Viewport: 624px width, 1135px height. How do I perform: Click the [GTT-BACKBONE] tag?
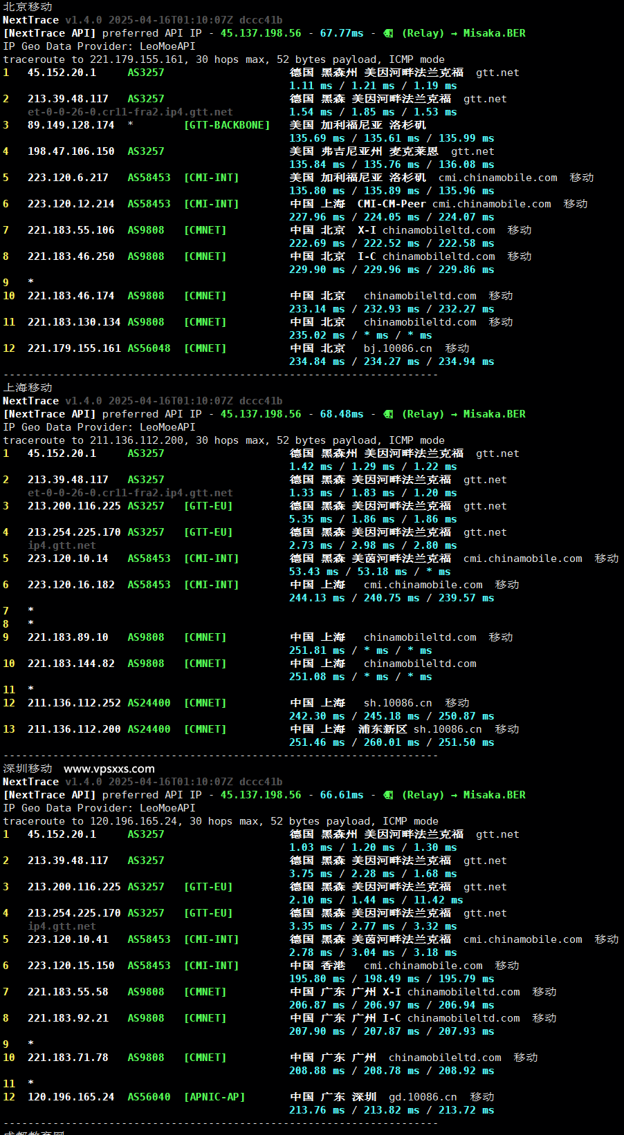pos(227,125)
